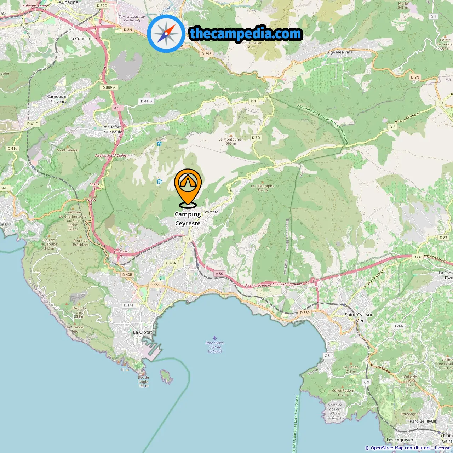The height and width of the screenshot is (453, 453).
Task: Click the Le Montounier peak triangle marker
Action: (x=231, y=135)
